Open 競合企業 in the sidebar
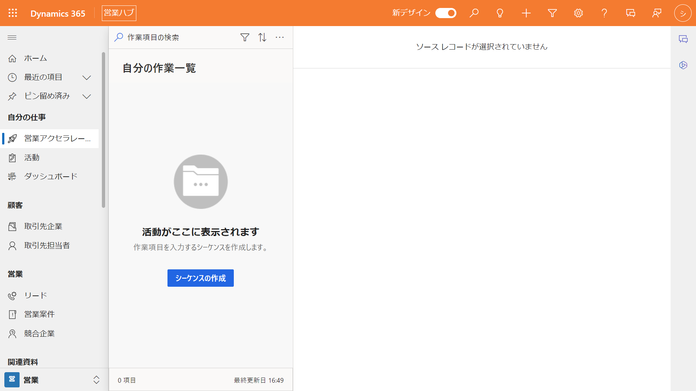The image size is (696, 391). 49,333
